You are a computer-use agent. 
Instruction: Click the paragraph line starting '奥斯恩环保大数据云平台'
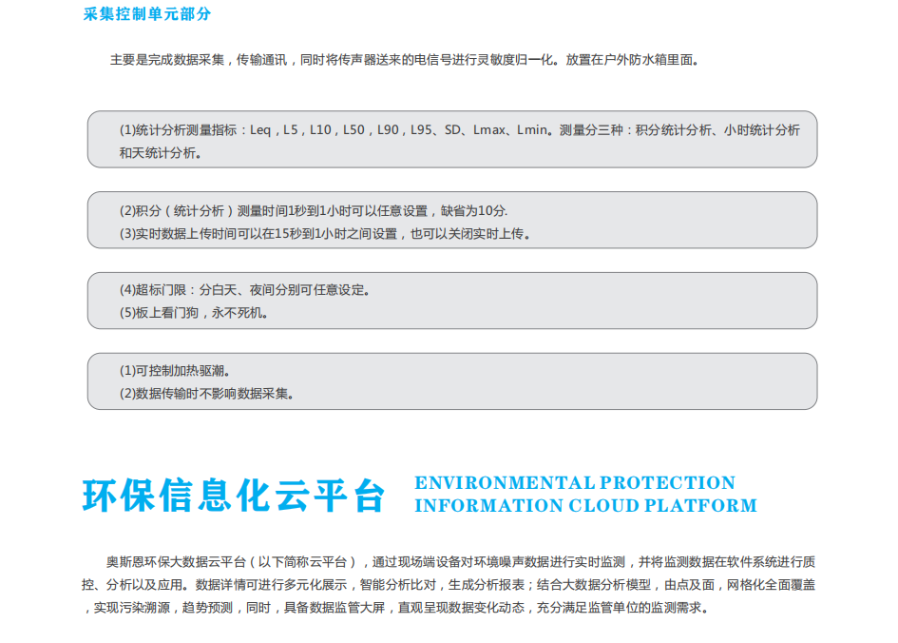tap(461, 562)
